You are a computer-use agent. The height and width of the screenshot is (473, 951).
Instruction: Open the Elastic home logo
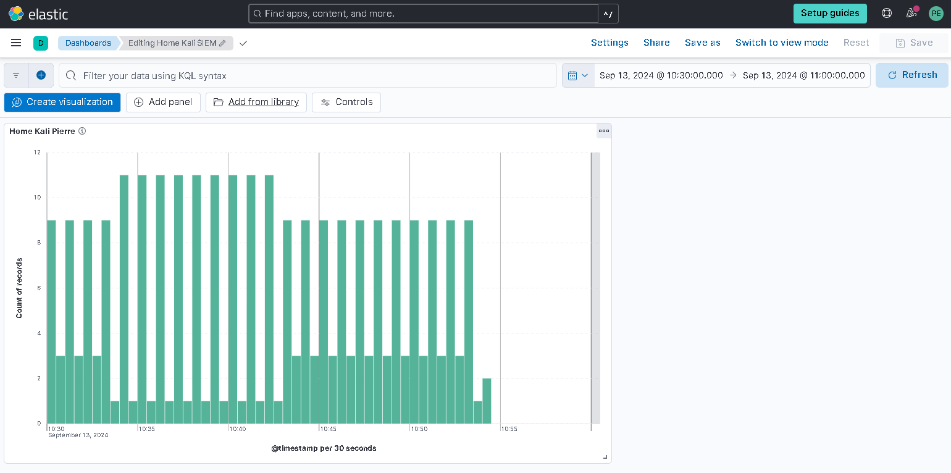[x=38, y=13]
